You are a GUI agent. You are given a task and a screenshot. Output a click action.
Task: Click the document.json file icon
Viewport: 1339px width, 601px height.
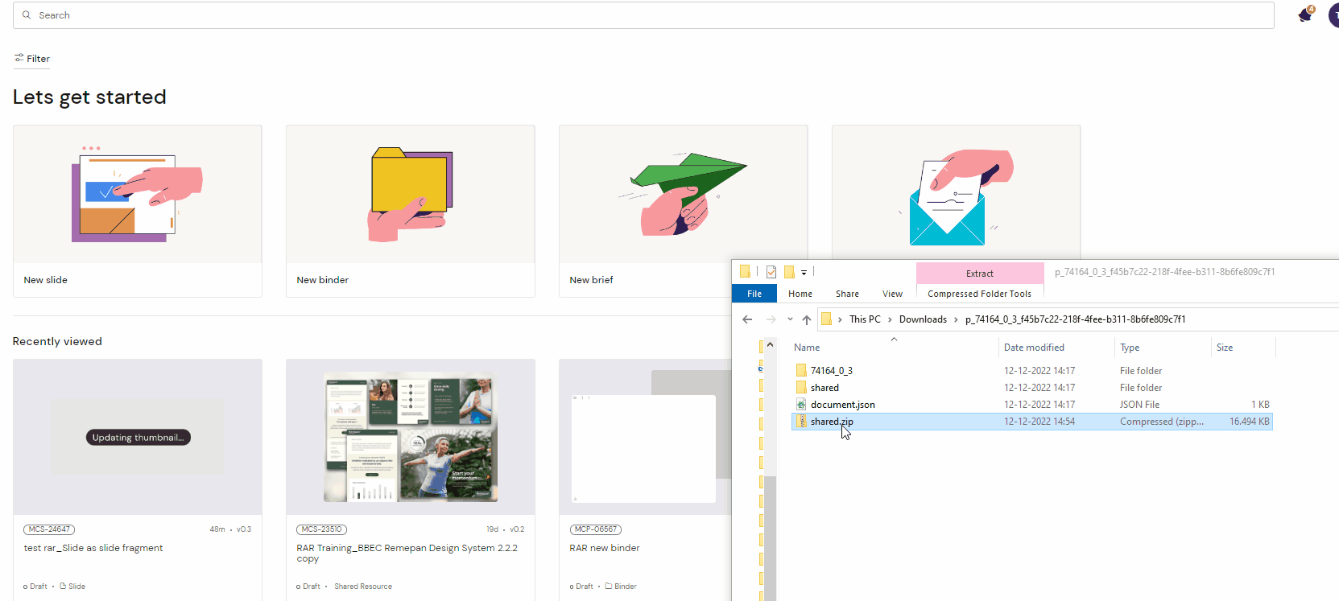[801, 405]
